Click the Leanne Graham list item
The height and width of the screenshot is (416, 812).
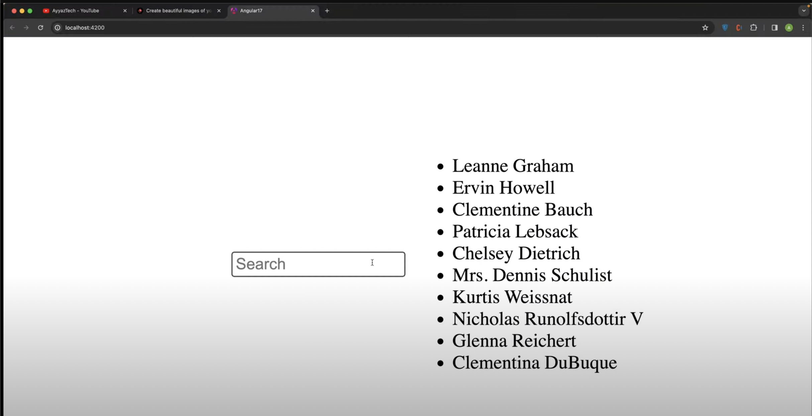click(513, 166)
